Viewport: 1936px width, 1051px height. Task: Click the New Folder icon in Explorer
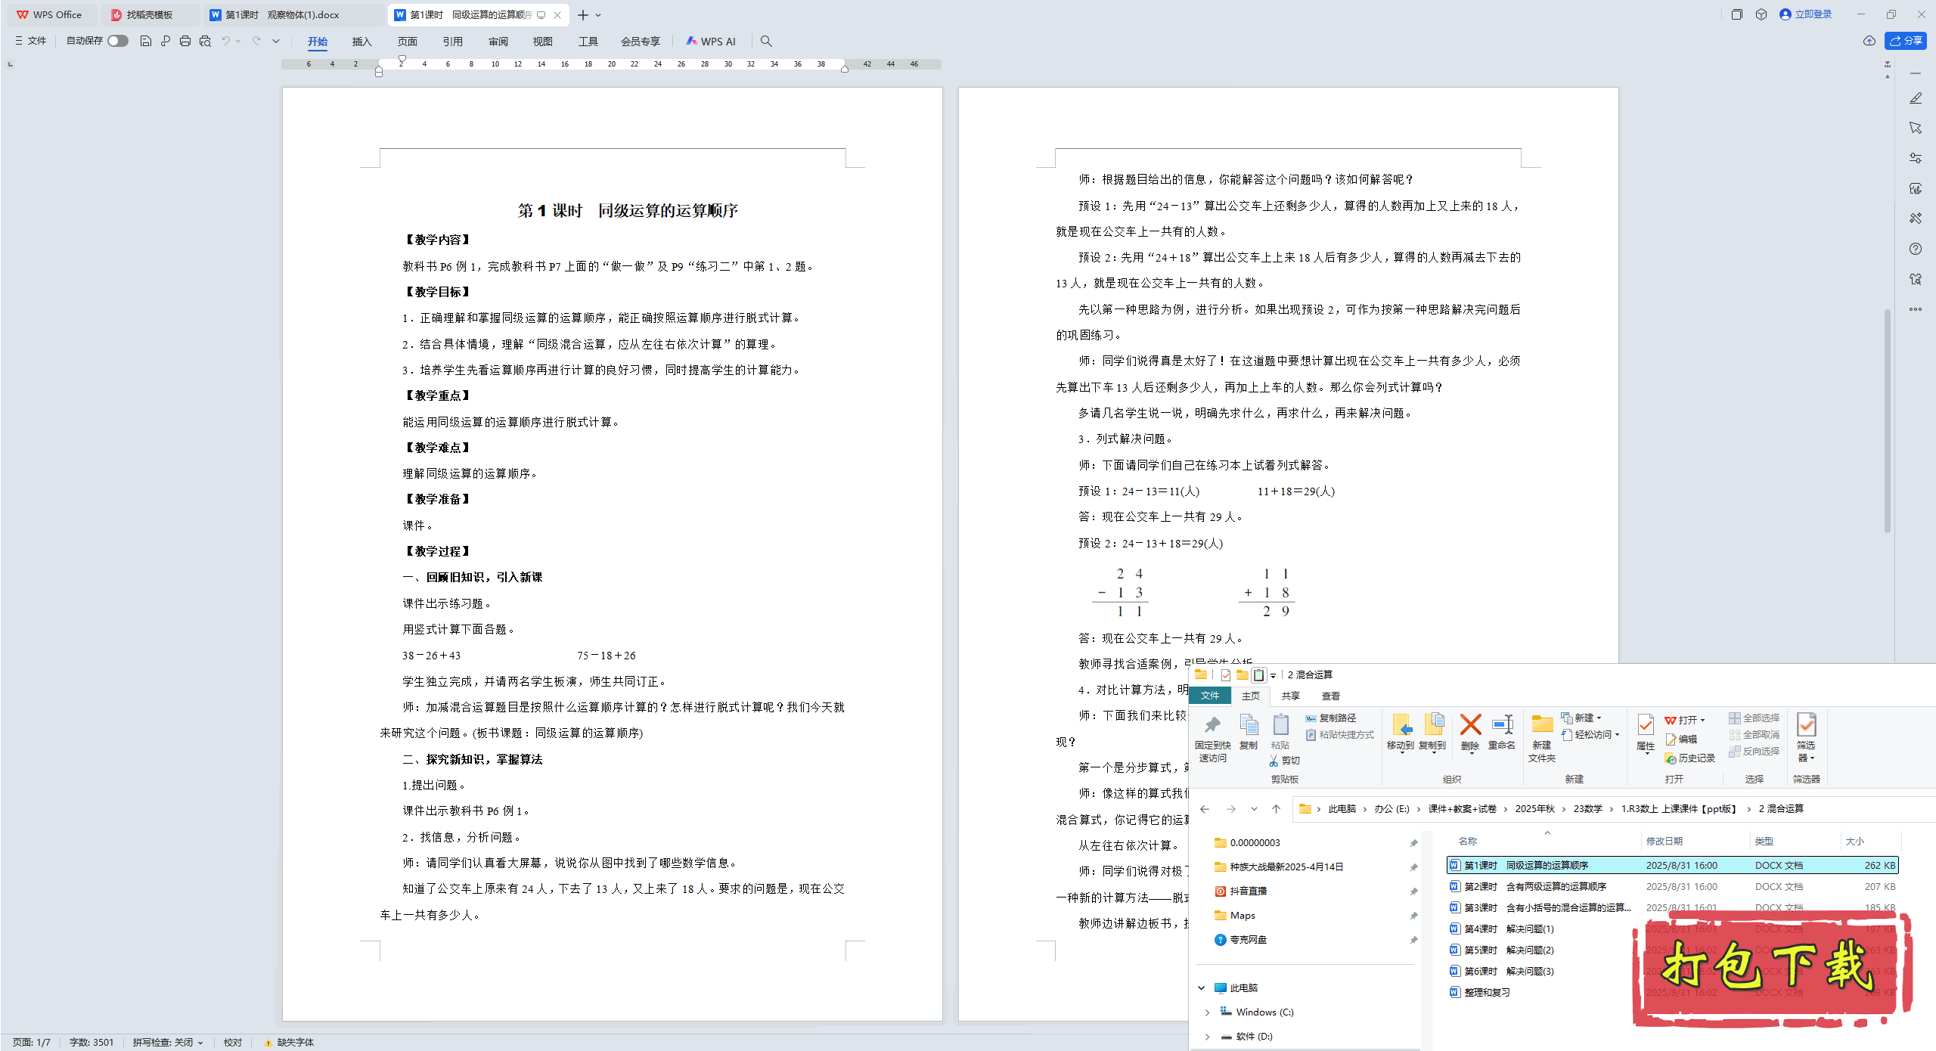(x=1541, y=726)
